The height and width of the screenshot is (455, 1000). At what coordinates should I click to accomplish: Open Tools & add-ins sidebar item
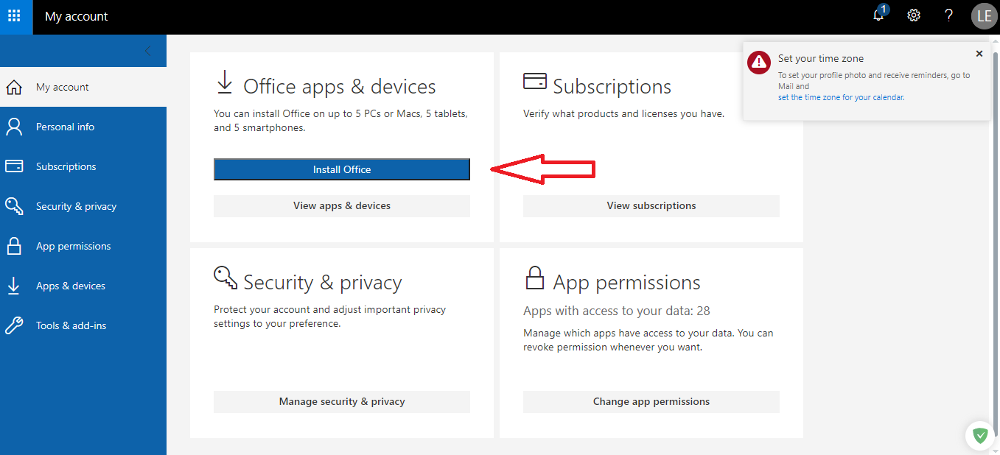click(83, 325)
